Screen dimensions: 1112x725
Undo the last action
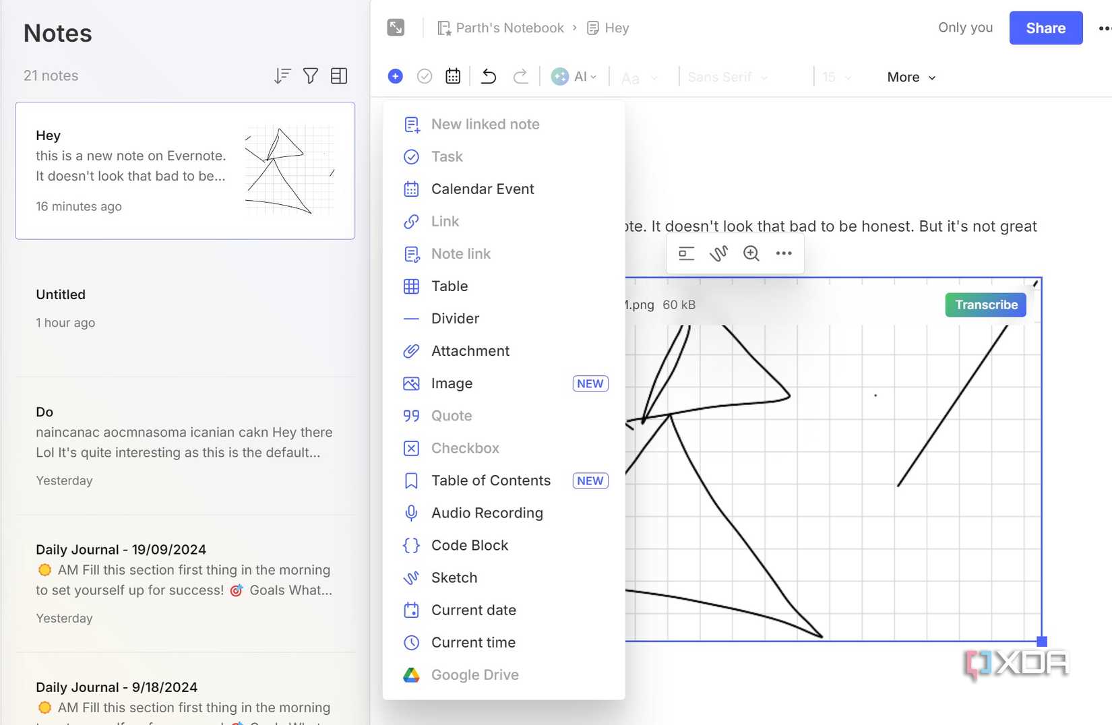[x=489, y=77]
